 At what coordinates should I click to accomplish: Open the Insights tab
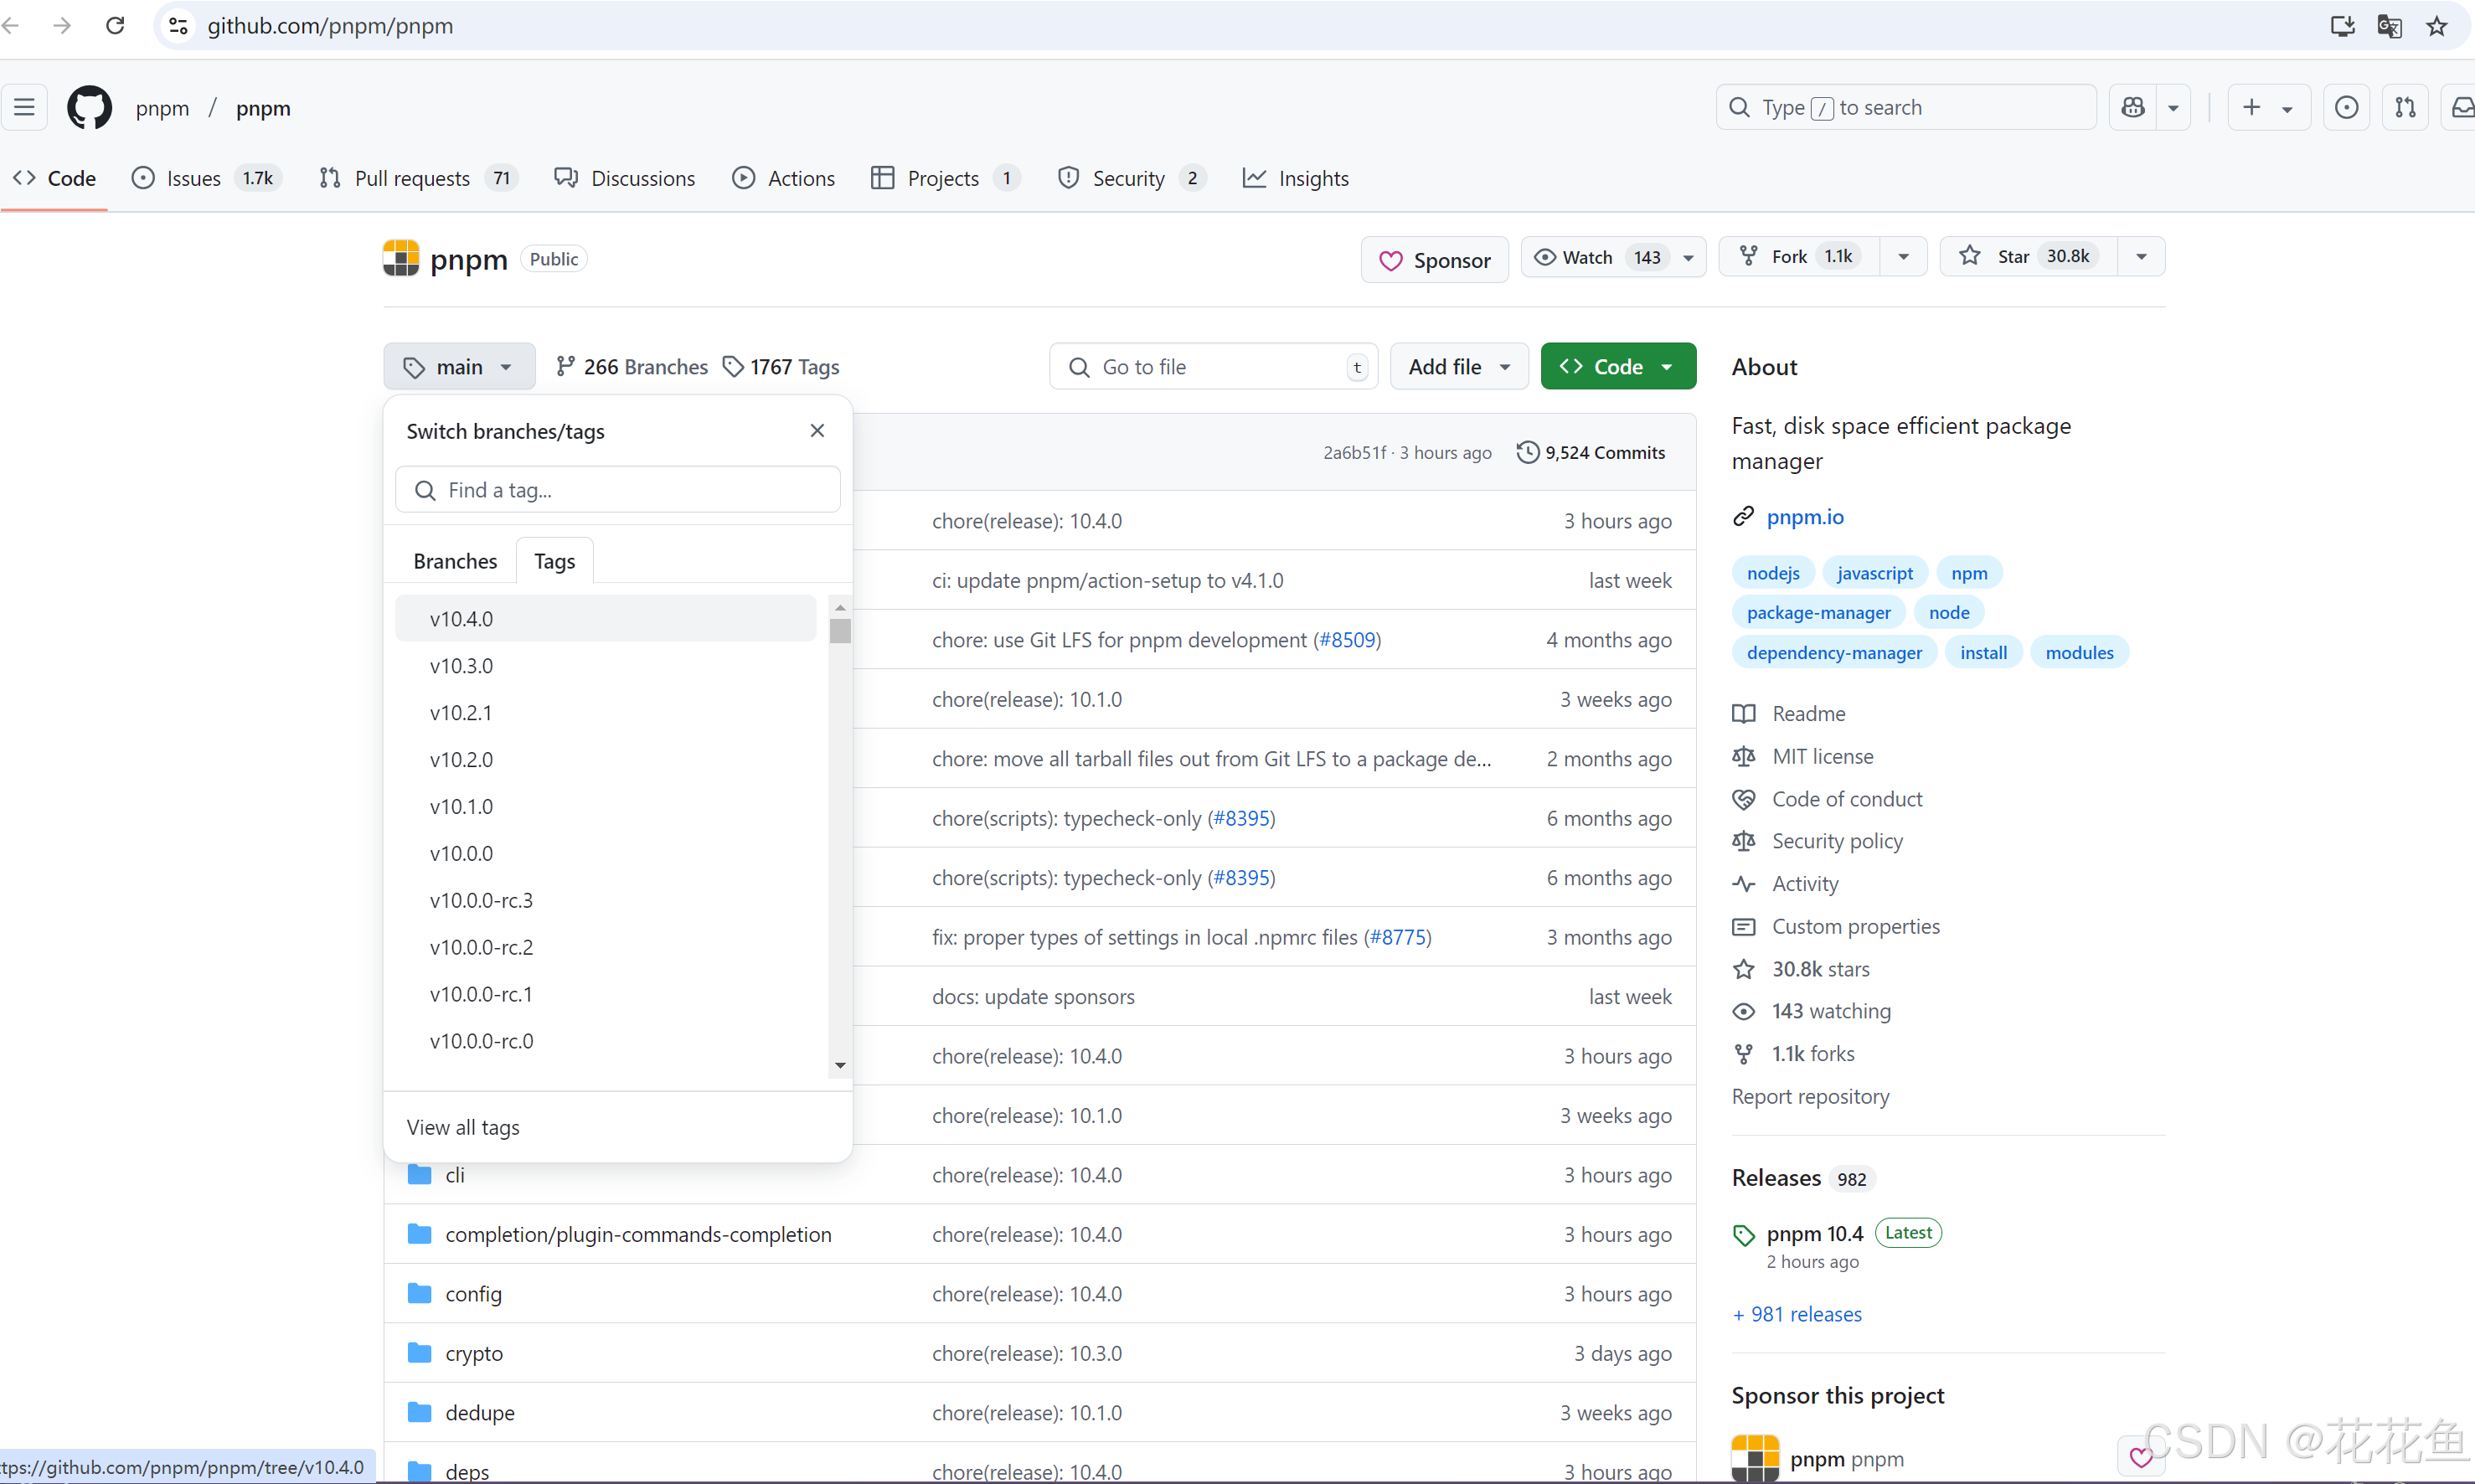[1296, 178]
